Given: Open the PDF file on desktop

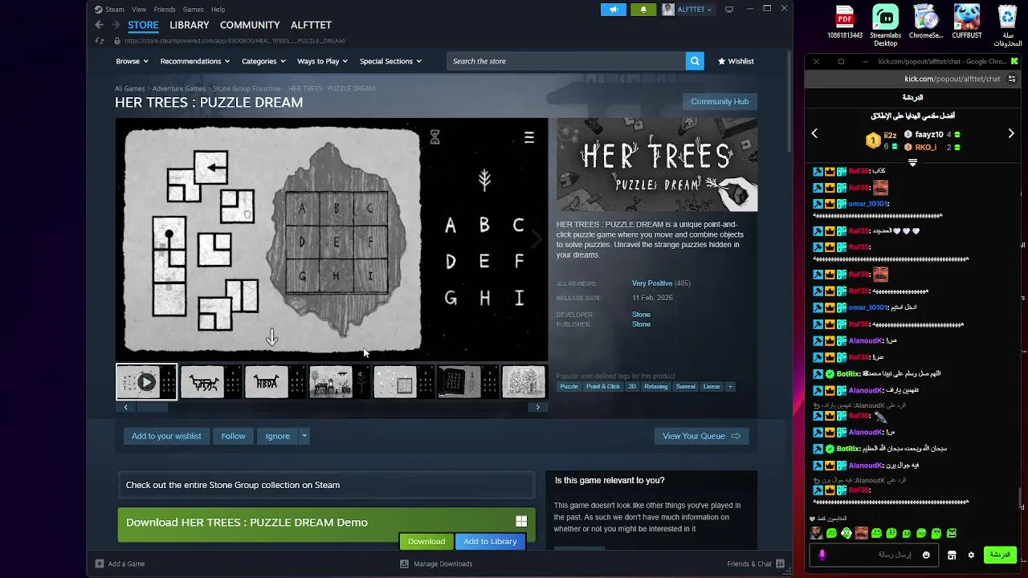Looking at the screenshot, I should (845, 22).
